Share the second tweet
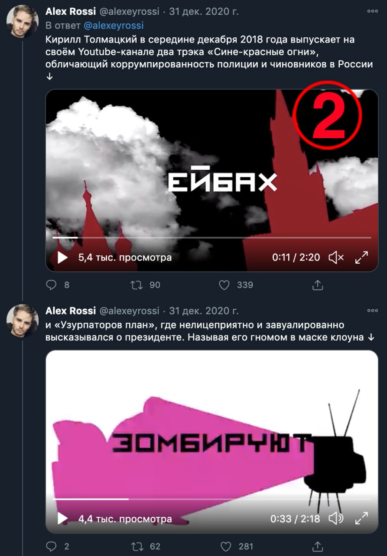387x556 pixels. point(318,546)
